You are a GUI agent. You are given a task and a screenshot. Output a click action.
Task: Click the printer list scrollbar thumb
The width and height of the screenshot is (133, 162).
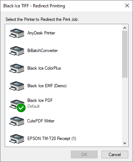tap(125, 54)
